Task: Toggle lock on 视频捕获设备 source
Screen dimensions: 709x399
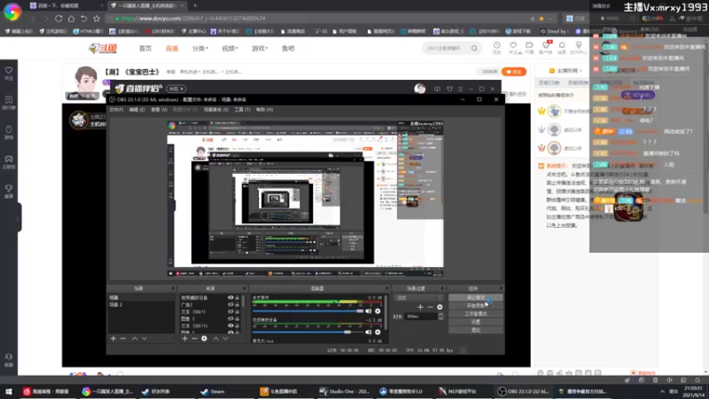Action: coord(237,298)
